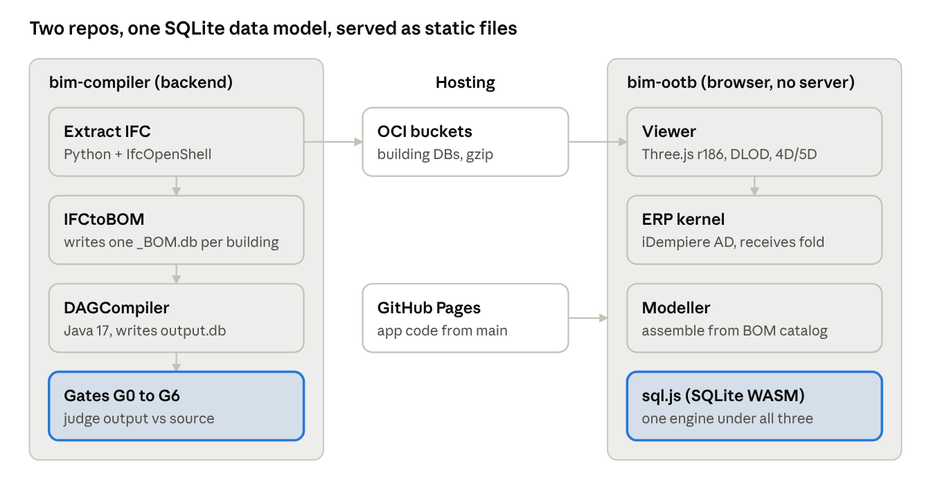This screenshot has width=931, height=498.
Task: Click the Extract IFC box
Action: [x=177, y=142]
